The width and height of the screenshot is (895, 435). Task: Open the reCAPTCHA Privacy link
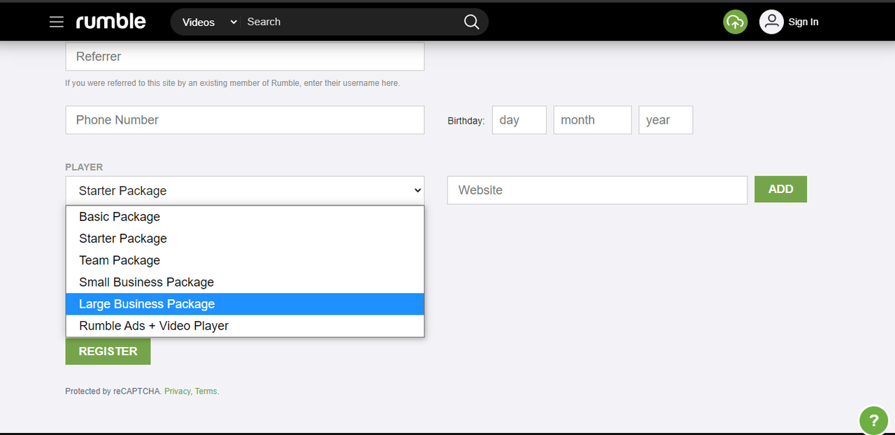point(177,392)
